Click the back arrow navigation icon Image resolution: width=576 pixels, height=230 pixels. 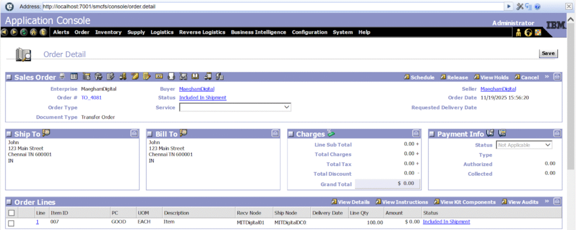coord(5,33)
